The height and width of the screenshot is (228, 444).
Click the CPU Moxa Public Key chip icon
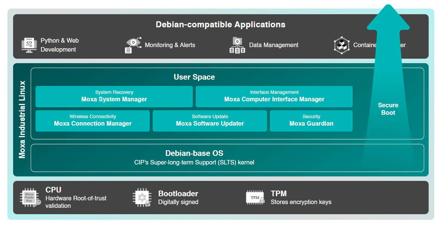(x=30, y=198)
